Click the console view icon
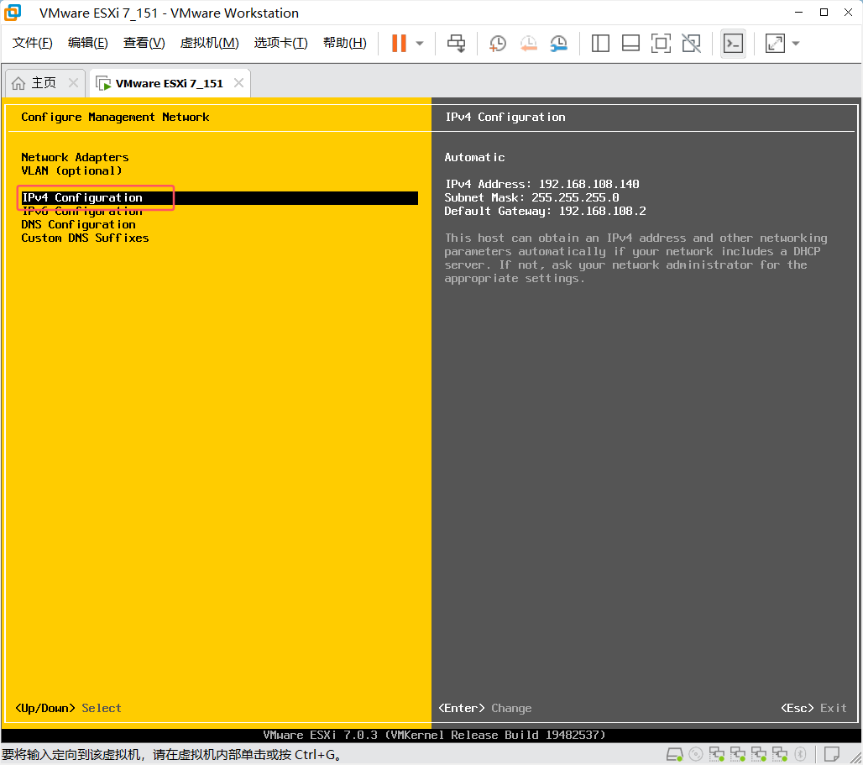The height and width of the screenshot is (765, 863). coord(733,43)
